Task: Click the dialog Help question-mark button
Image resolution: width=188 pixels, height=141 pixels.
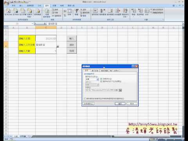Action: click(x=133, y=66)
